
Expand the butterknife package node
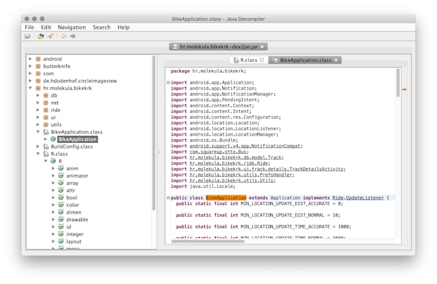point(30,66)
